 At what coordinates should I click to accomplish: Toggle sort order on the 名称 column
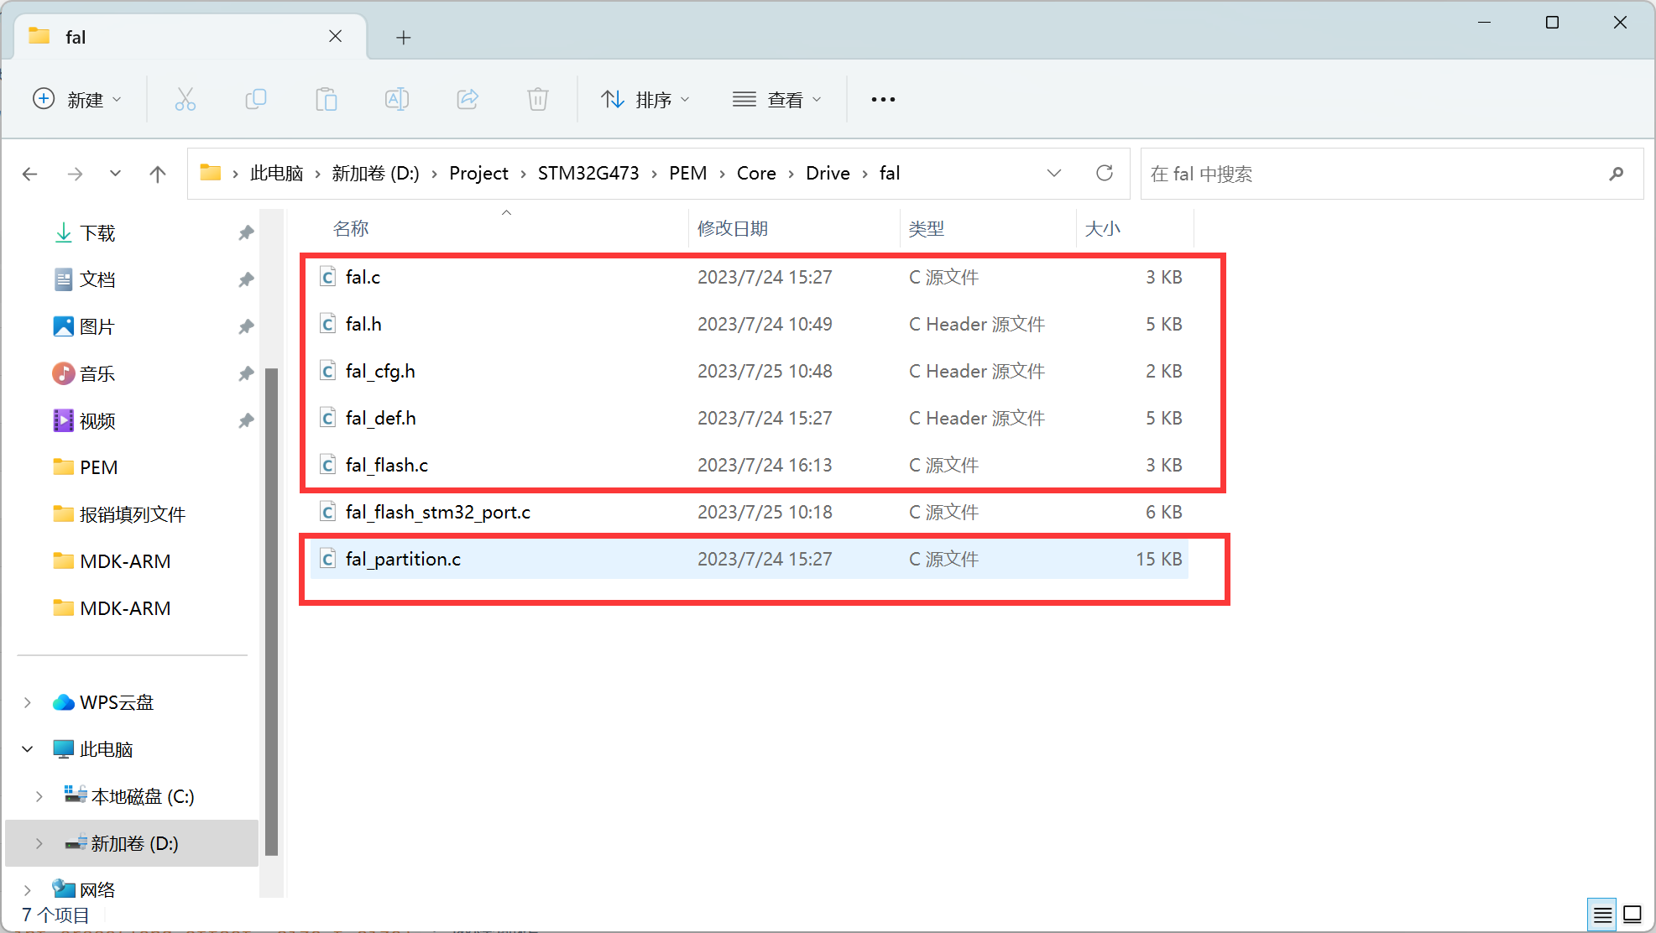[x=350, y=227]
